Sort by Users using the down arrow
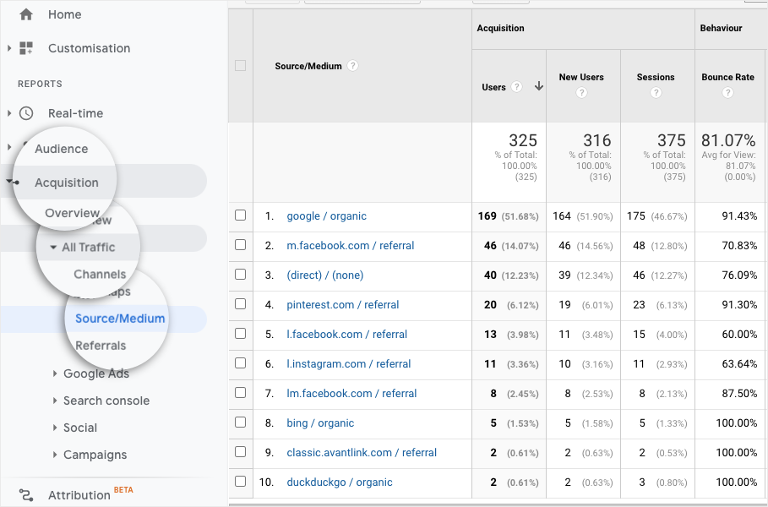Image resolution: width=768 pixels, height=507 pixels. [x=538, y=87]
